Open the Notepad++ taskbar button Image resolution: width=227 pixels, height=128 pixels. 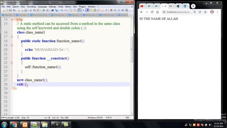point(35,125)
